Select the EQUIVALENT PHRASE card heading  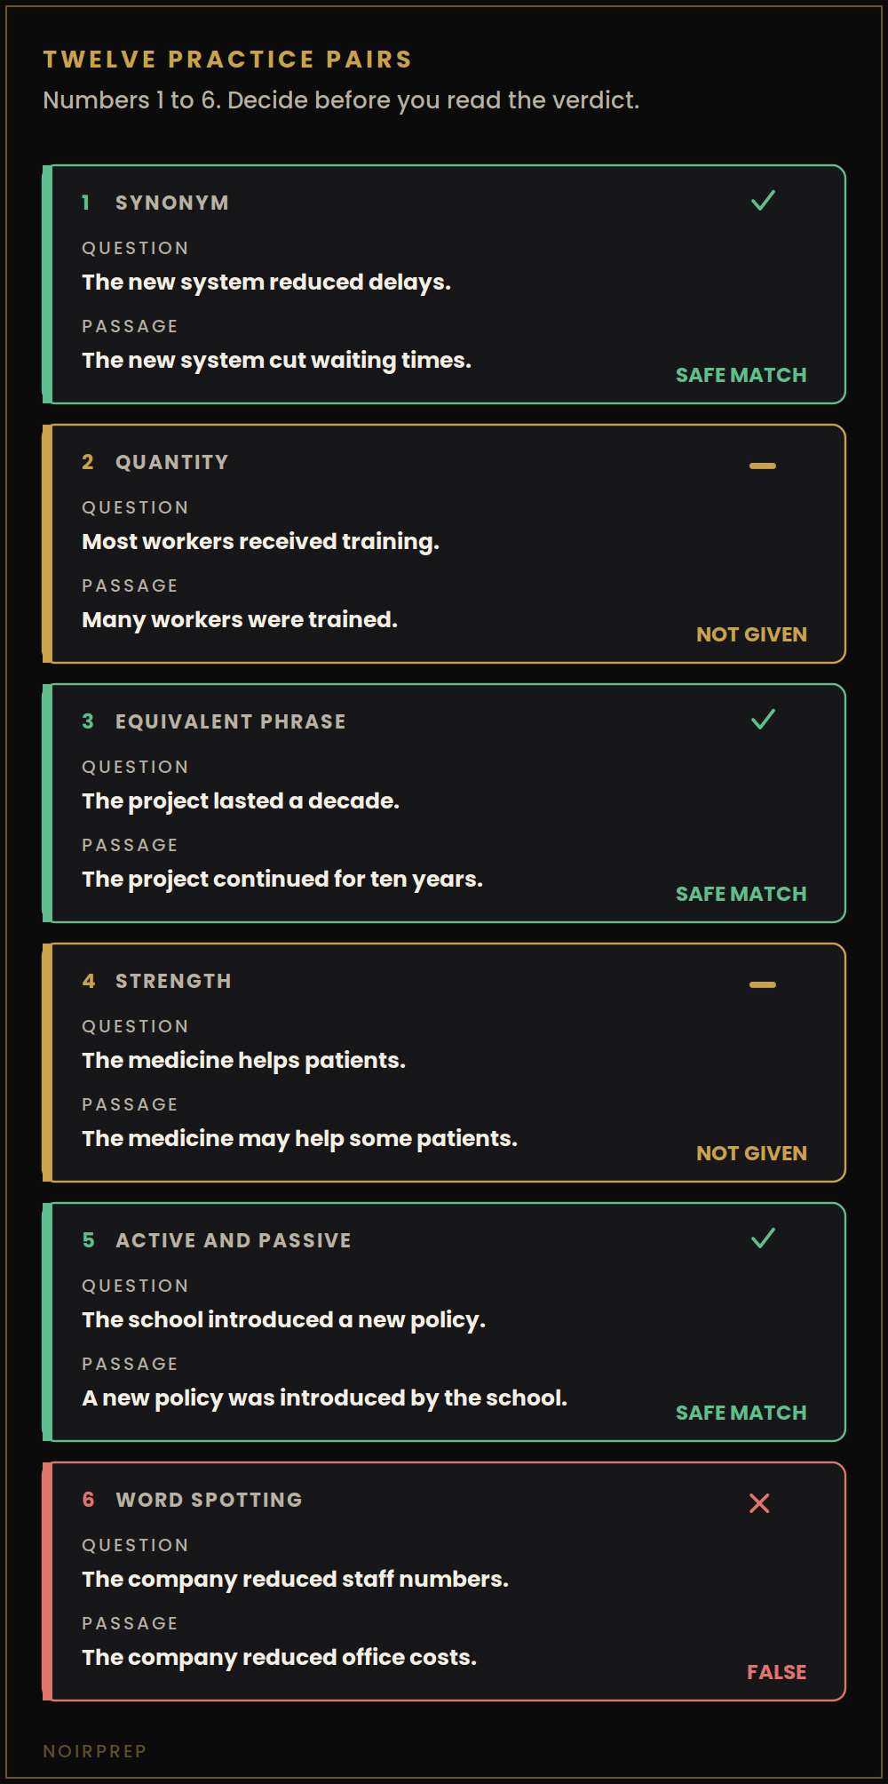231,721
